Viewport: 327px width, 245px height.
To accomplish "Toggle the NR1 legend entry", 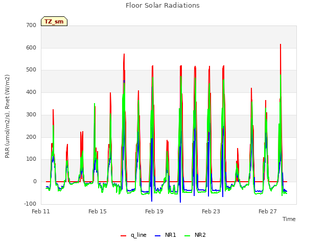I will point(166,235).
